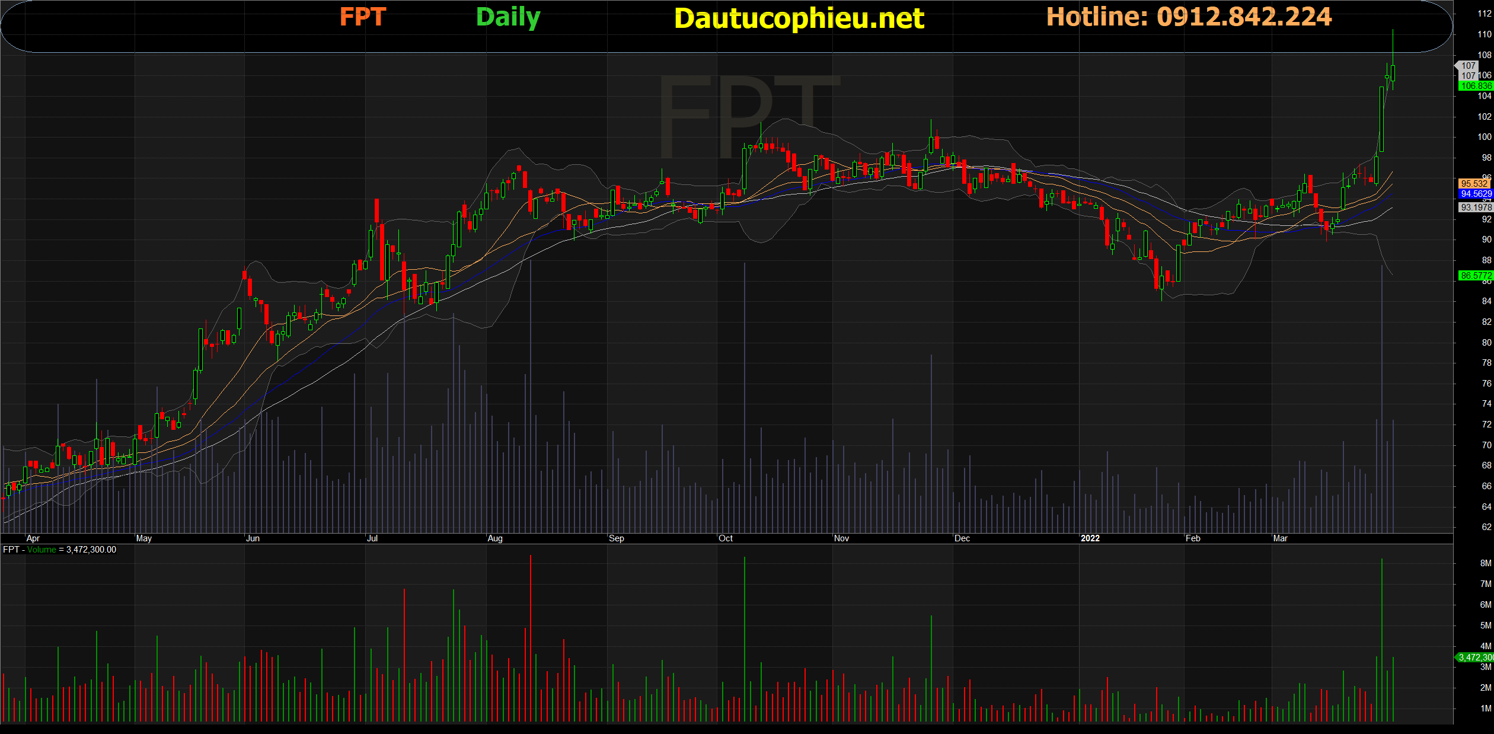The width and height of the screenshot is (1494, 734).
Task: Click the 3,472,300 volume value tag
Action: point(1475,658)
